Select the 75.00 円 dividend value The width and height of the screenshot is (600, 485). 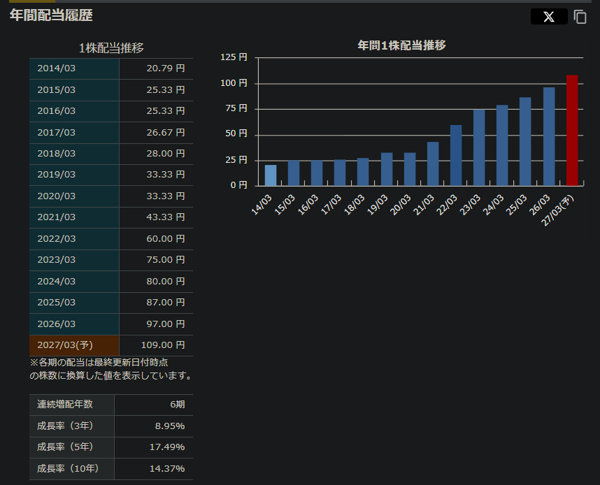pos(166,260)
